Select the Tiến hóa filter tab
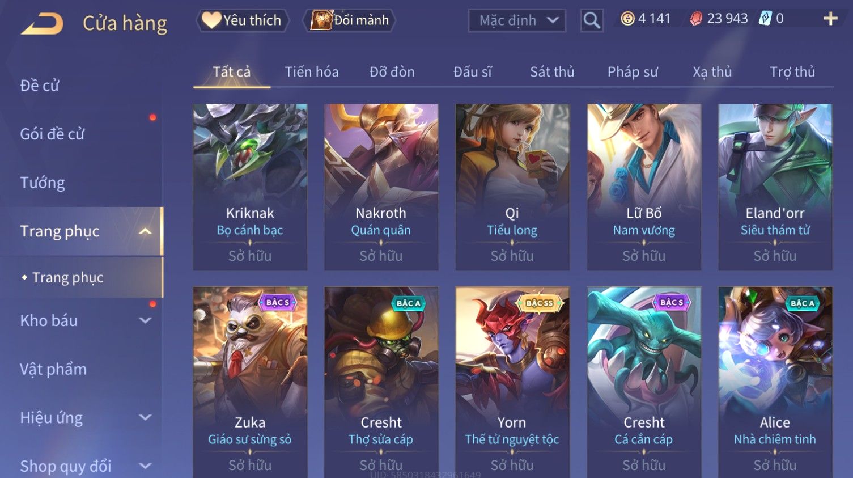This screenshot has width=853, height=478. tap(312, 72)
